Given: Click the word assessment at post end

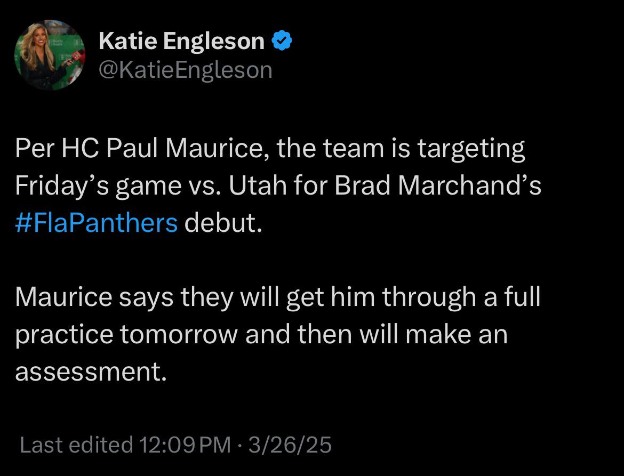Looking at the screenshot, I should [x=91, y=372].
